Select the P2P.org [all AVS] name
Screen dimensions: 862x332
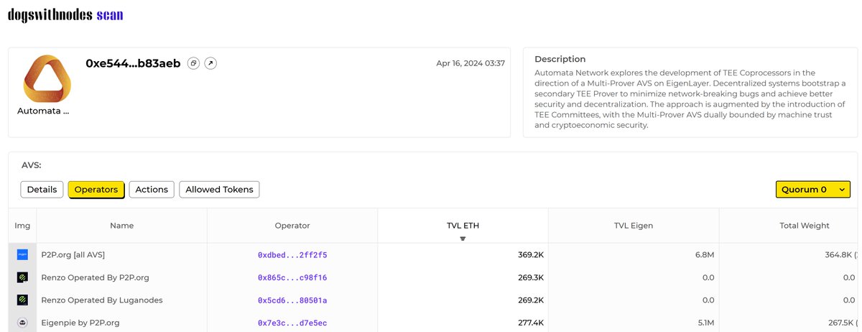point(73,255)
